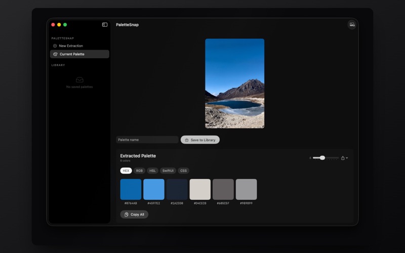The image size is (405, 253).
Task: Switch color format to SwiftUI
Action: tap(168, 171)
